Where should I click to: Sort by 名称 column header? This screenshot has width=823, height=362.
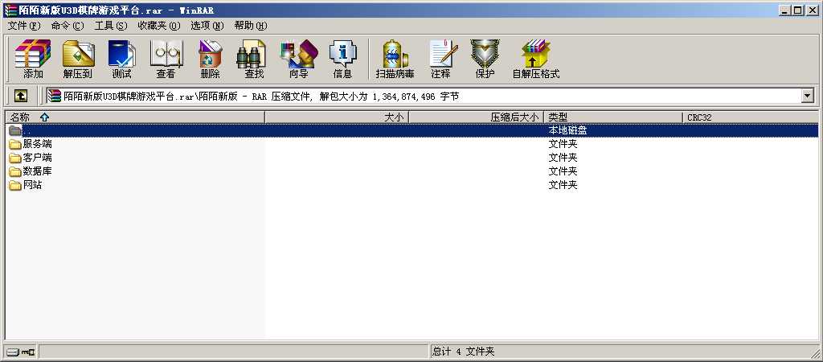pos(135,117)
